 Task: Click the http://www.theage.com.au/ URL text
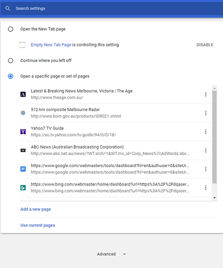point(57,97)
